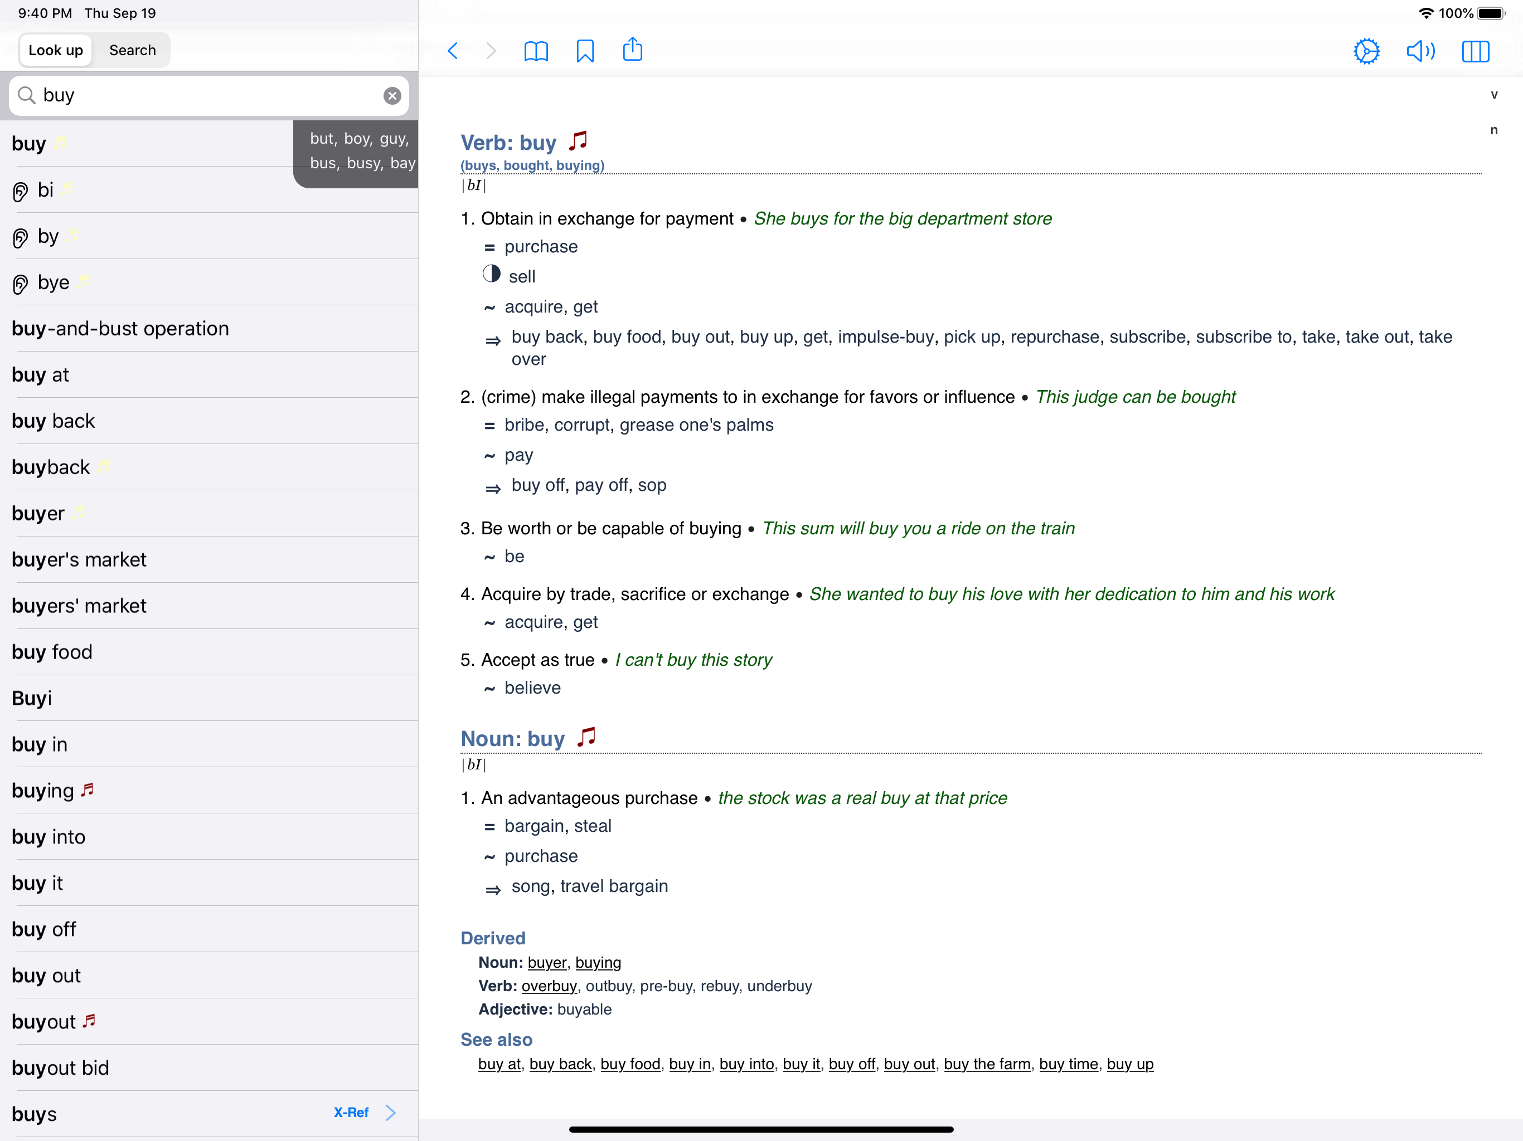Open the share sheet icon
This screenshot has height=1141, width=1523.
coord(632,50)
